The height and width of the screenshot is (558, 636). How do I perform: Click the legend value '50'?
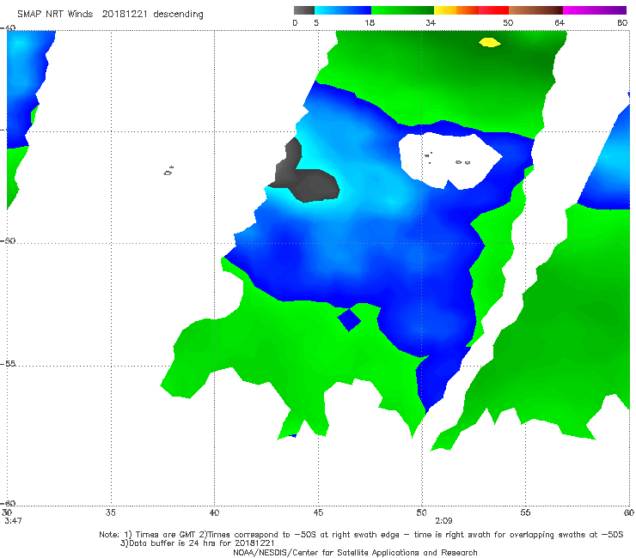coord(508,22)
